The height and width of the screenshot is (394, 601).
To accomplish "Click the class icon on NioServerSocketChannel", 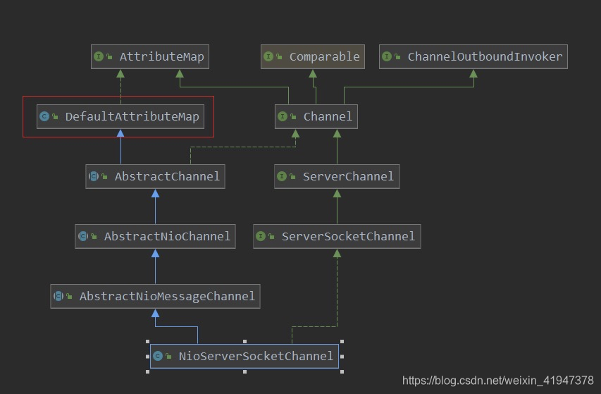I will coord(158,356).
